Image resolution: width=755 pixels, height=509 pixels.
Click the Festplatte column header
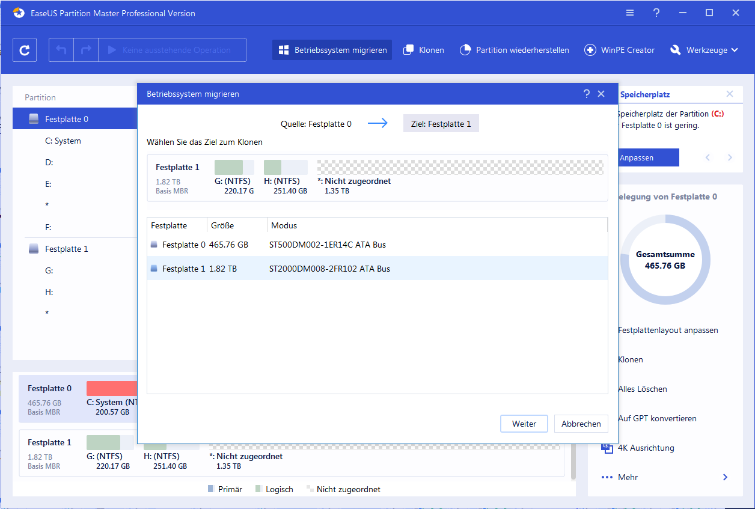[x=177, y=225]
